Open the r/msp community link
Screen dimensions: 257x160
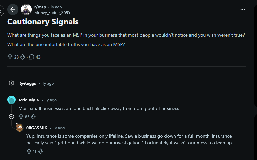pos(41,7)
